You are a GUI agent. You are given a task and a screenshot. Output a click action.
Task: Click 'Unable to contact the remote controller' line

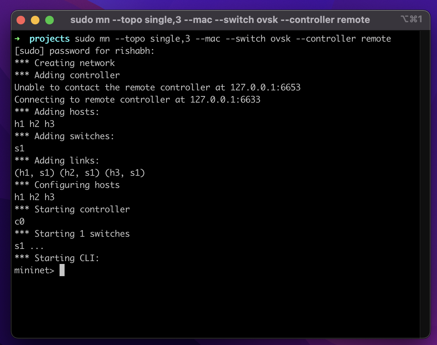157,88
